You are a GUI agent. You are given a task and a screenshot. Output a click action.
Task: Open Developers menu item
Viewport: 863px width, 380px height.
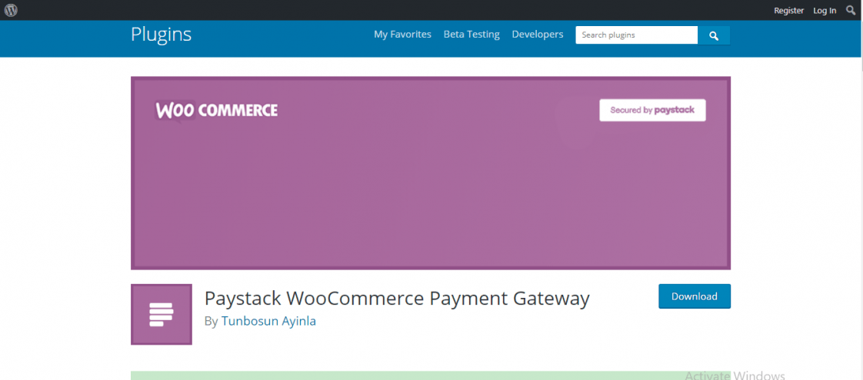[537, 34]
